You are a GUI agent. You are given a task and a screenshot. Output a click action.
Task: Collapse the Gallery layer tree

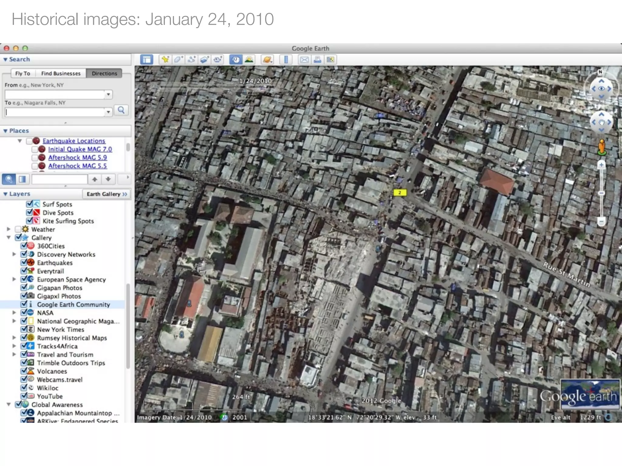(9, 238)
